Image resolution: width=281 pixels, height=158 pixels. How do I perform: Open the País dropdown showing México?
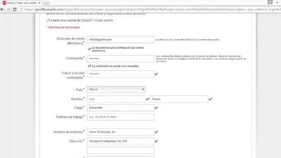116,90
